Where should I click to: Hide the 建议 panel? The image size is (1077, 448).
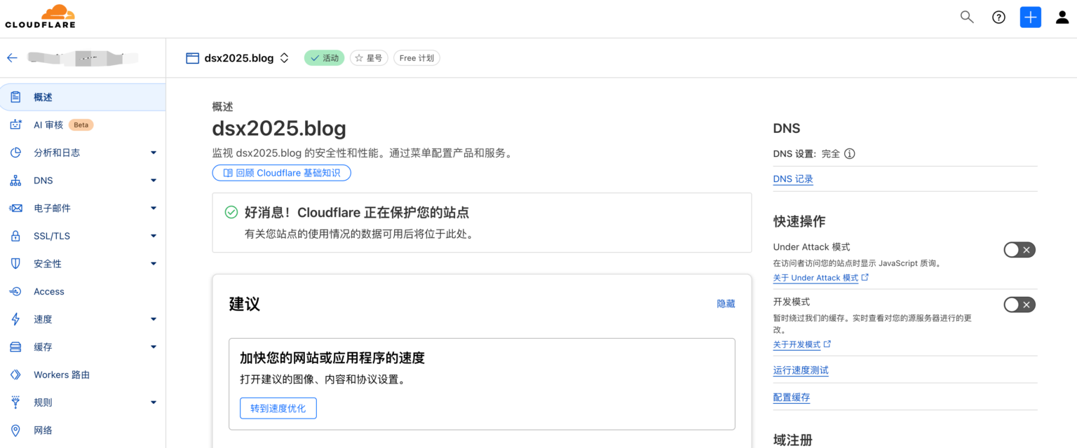coord(725,304)
